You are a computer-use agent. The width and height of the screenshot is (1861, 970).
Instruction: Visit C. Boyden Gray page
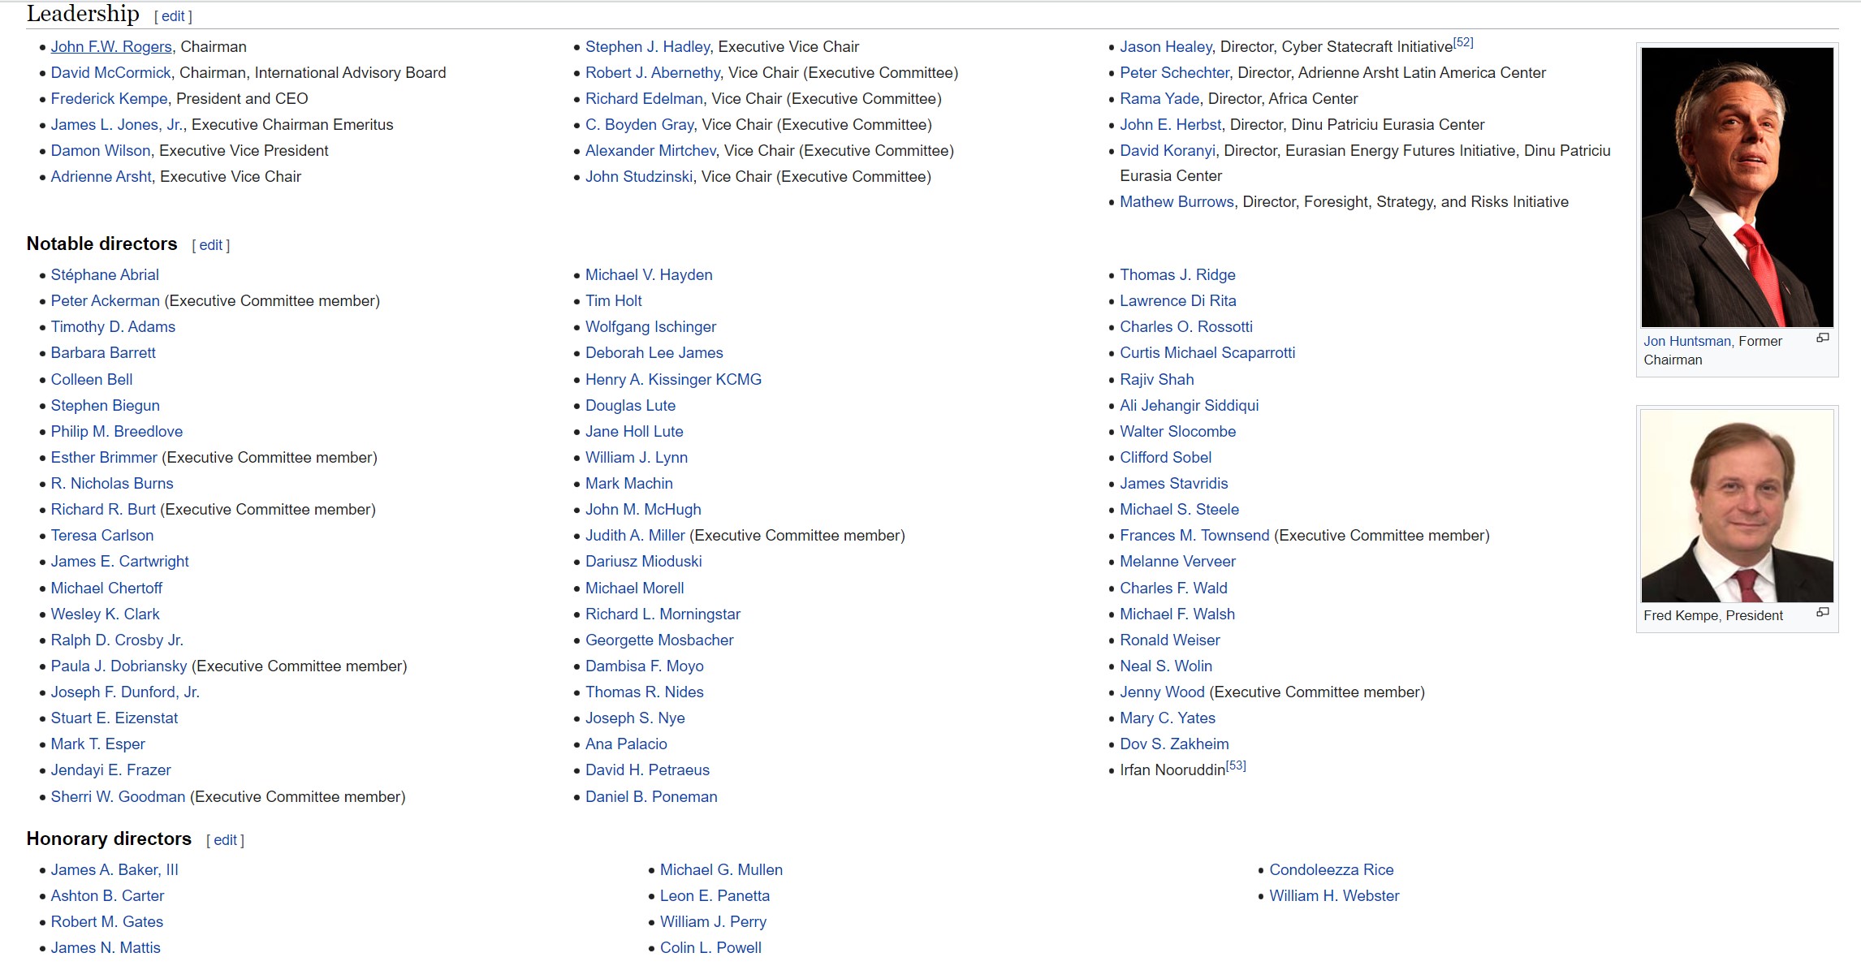[639, 125]
